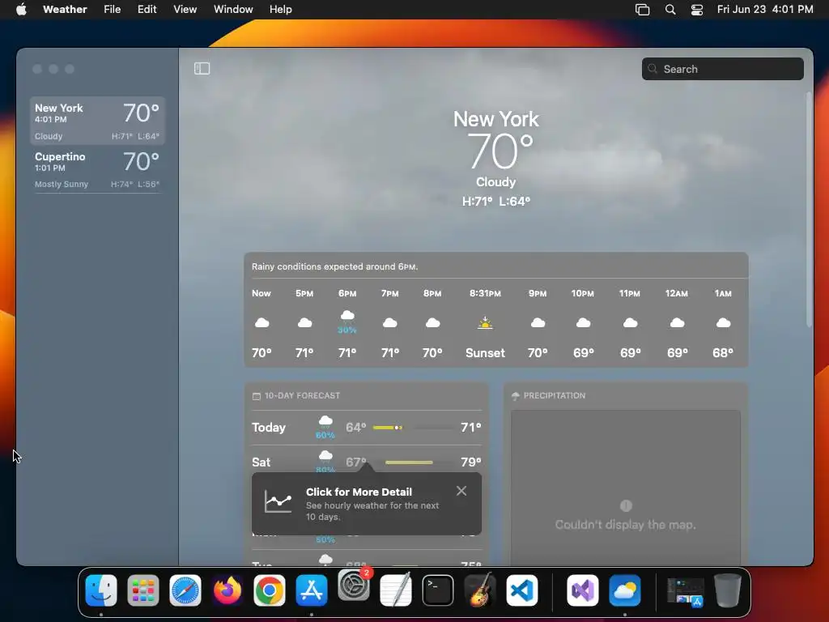This screenshot has height=622, width=829.
Task: Open the Sat row in 10-day forecast
Action: (367, 462)
